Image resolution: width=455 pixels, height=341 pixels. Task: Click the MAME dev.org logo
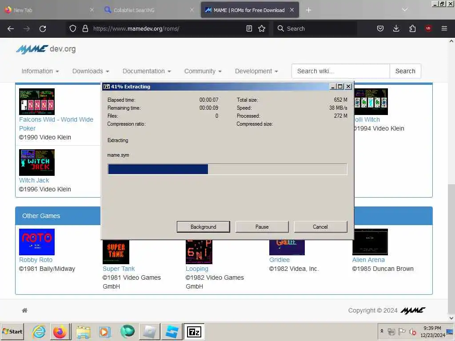point(46,49)
